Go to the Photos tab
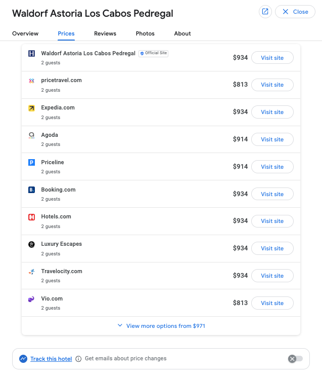This screenshot has height=375, width=322. coord(145,33)
